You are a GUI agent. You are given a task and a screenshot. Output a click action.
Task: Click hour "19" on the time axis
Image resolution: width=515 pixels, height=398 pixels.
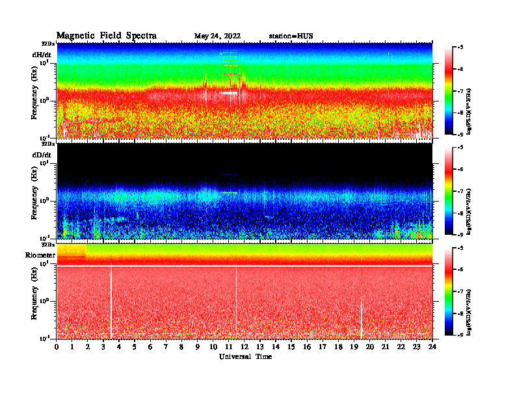pos(354,347)
